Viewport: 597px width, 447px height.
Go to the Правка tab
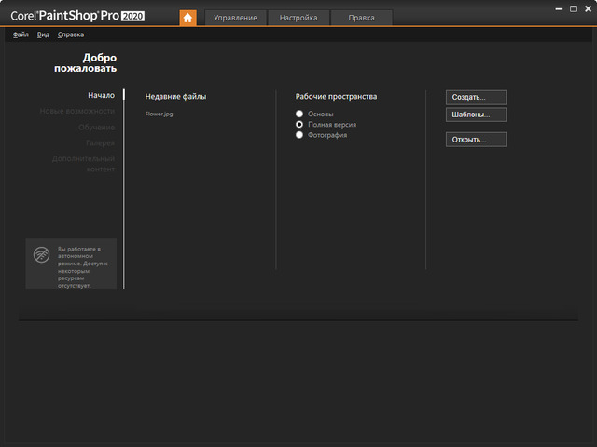(361, 18)
